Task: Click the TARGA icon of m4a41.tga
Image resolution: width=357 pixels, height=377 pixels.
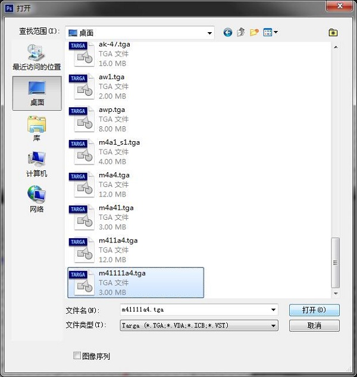Action: pos(81,217)
